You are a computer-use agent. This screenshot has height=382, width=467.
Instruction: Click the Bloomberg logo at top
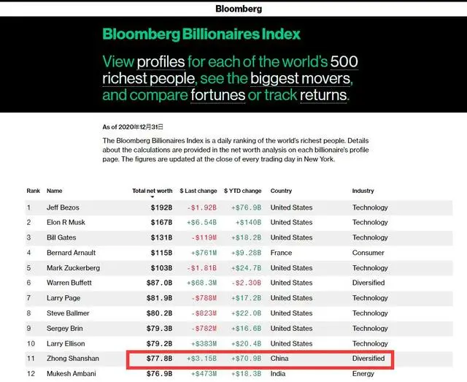coord(239,9)
